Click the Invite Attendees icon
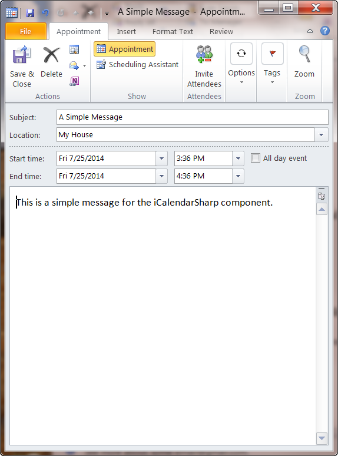The height and width of the screenshot is (456, 338). pos(204,54)
